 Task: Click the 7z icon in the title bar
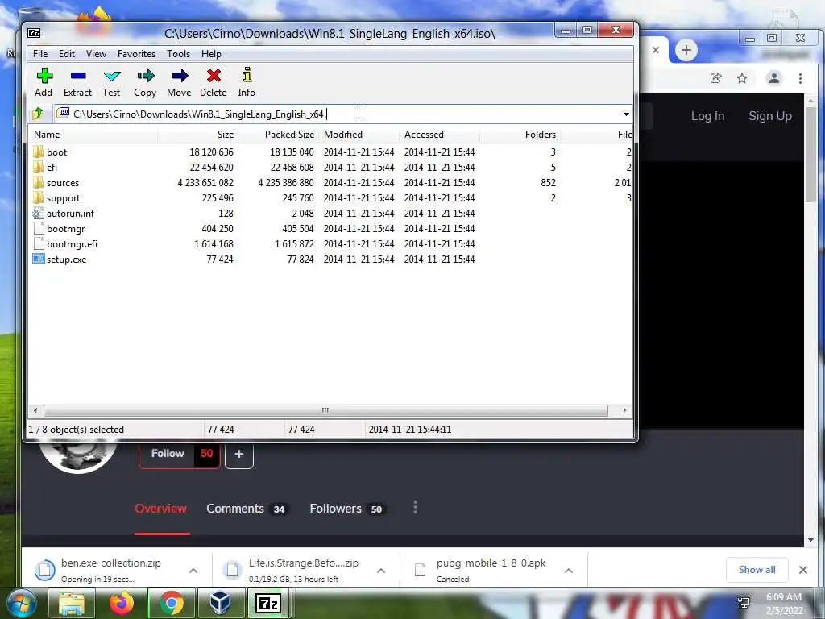click(x=34, y=33)
